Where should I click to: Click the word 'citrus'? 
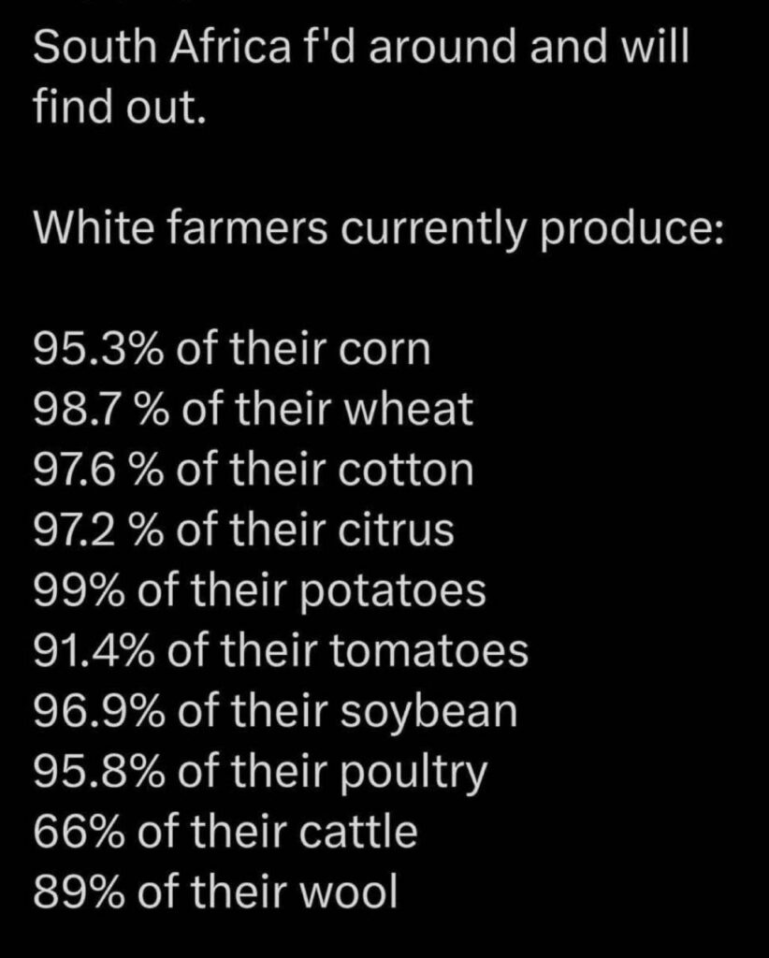(x=396, y=530)
